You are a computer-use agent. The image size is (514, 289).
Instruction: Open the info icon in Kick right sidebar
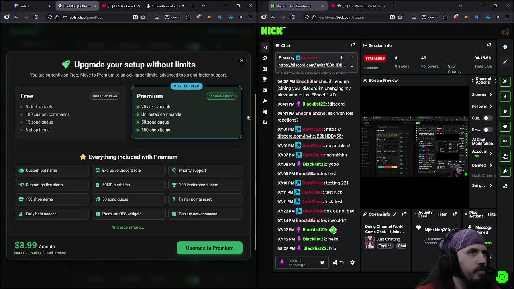click(x=505, y=47)
